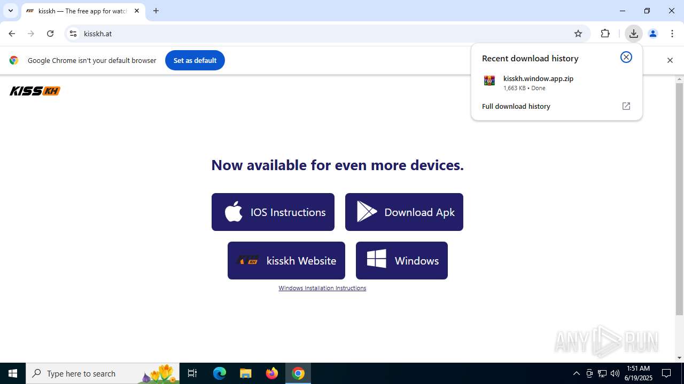This screenshot has width=684, height=384.
Task: Open network status tray icon
Action: [x=602, y=373]
